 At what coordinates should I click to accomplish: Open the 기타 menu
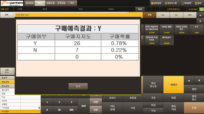pyautogui.click(x=72, y=3)
